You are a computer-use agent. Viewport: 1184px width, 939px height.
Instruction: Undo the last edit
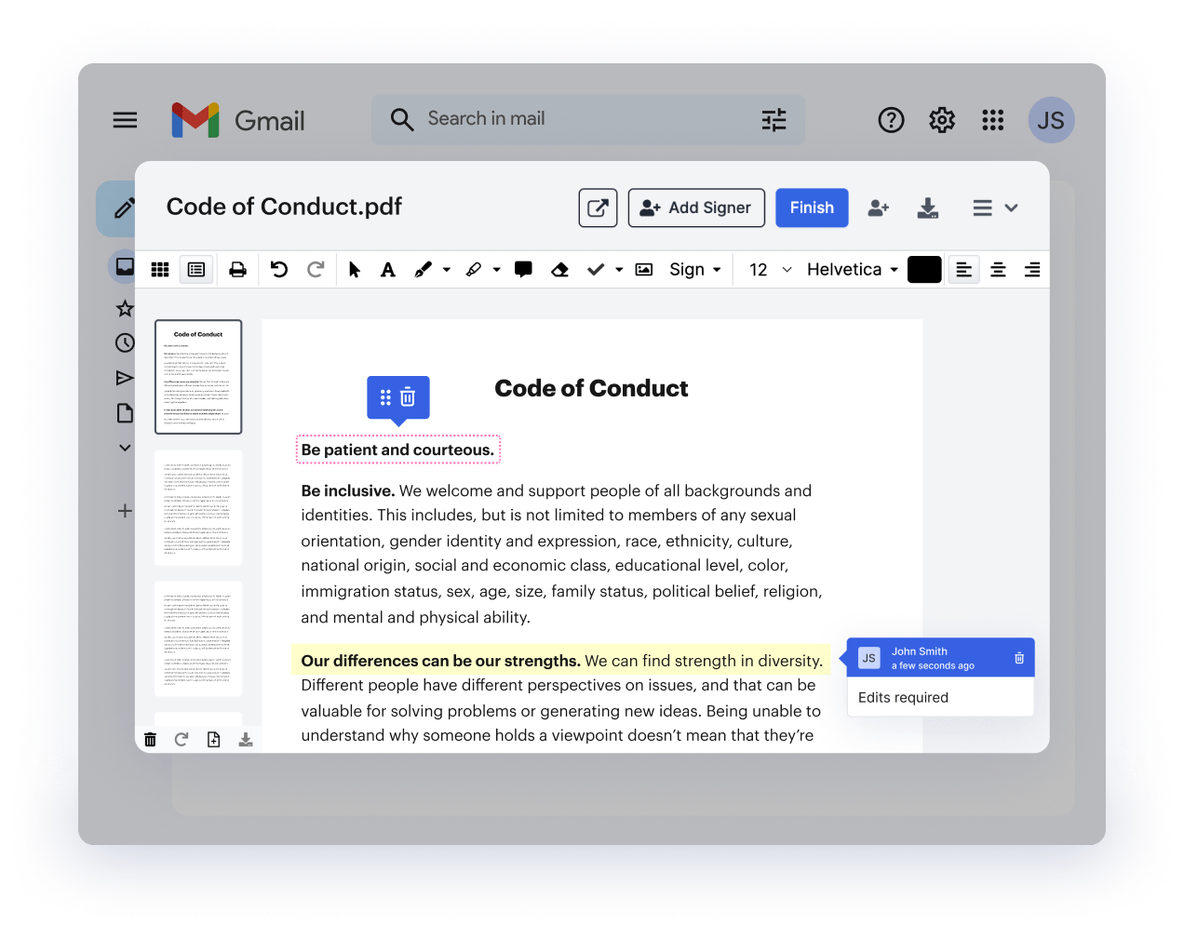[279, 269]
